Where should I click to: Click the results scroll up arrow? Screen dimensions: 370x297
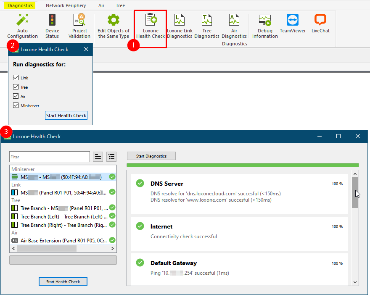(355, 174)
